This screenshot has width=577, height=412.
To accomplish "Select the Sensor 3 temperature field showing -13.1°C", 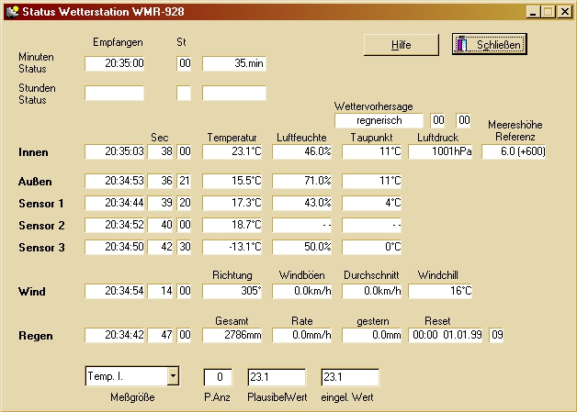I will 233,247.
